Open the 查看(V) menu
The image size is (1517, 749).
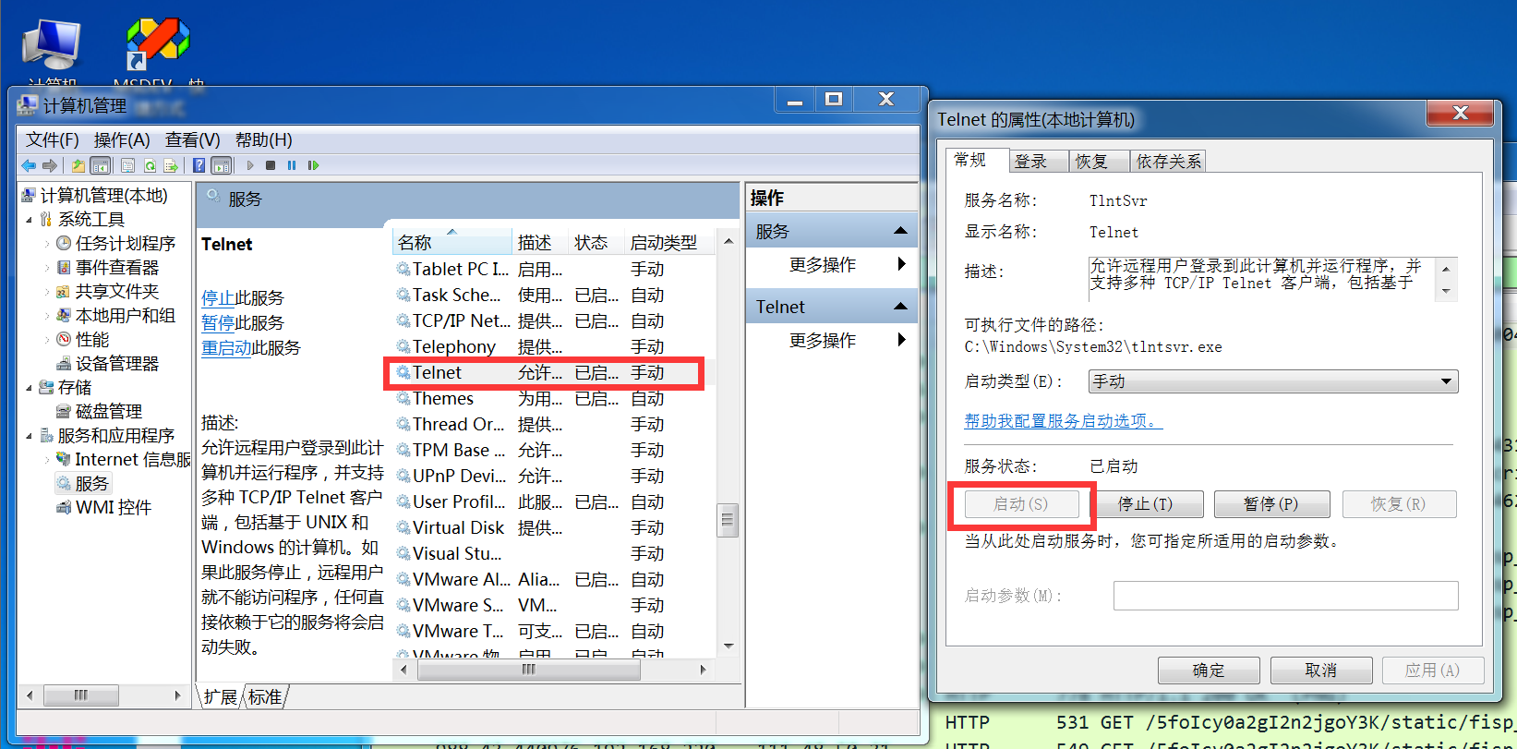tap(193, 139)
